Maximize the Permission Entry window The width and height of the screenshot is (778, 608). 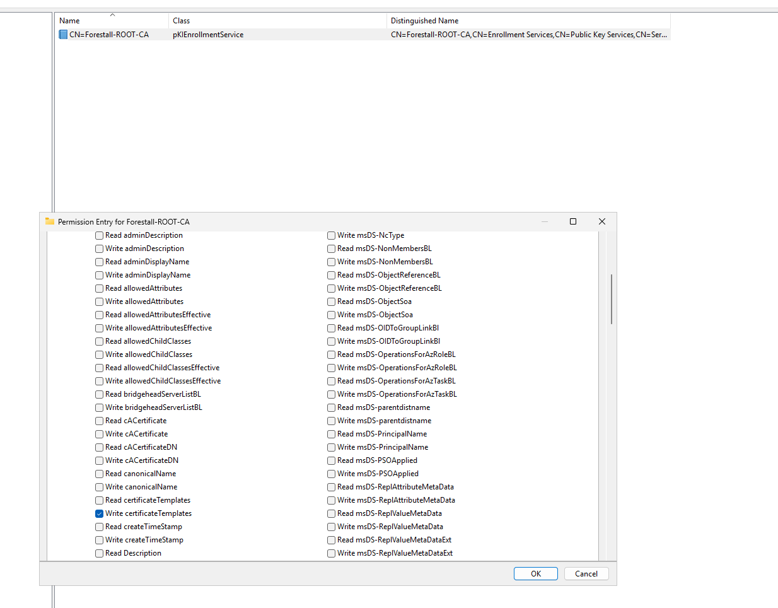coord(573,221)
